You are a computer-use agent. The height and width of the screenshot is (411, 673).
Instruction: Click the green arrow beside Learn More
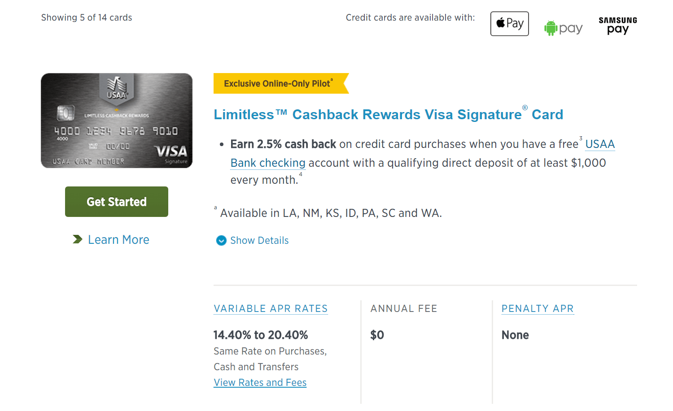pos(78,239)
